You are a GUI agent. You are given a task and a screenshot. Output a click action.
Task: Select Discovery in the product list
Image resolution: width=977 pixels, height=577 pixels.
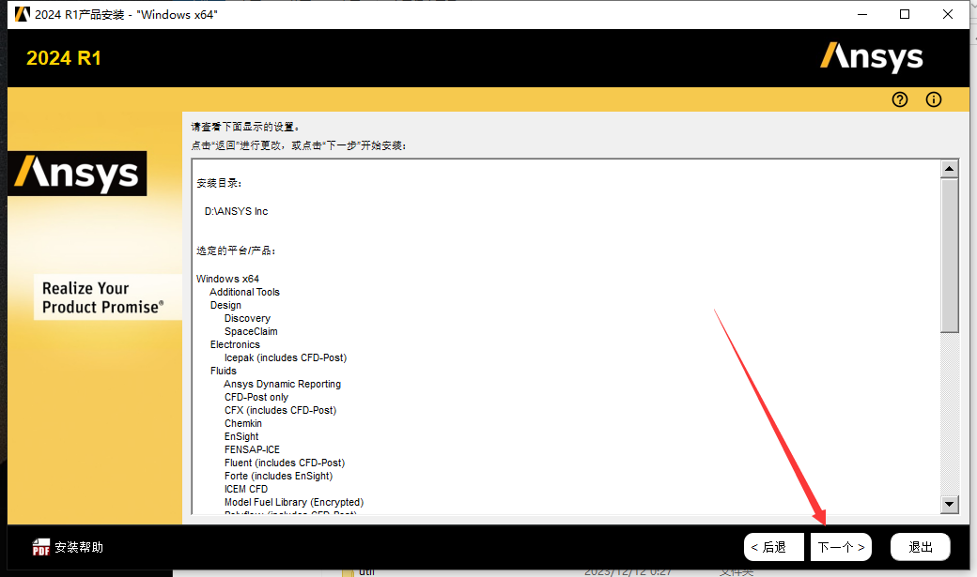[247, 318]
